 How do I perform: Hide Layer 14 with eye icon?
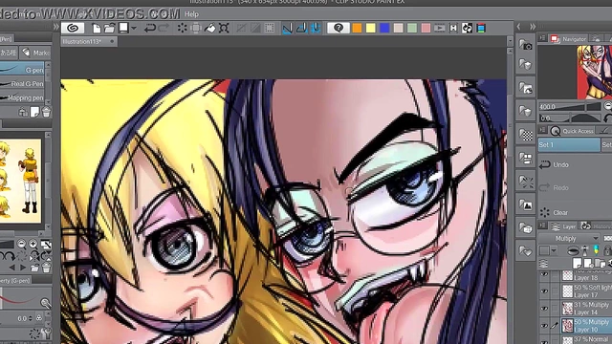pyautogui.click(x=544, y=308)
